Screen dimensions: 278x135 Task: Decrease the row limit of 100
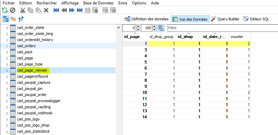[x=155, y=30]
